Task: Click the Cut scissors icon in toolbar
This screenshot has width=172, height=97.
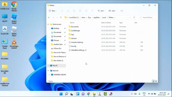Action: tap(62, 11)
